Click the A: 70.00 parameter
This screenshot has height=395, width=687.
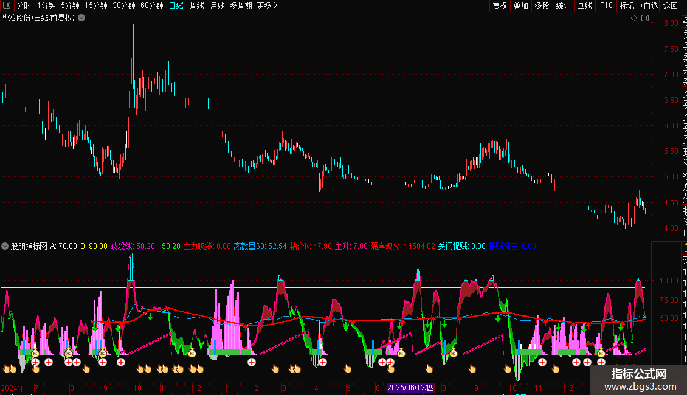point(63,246)
